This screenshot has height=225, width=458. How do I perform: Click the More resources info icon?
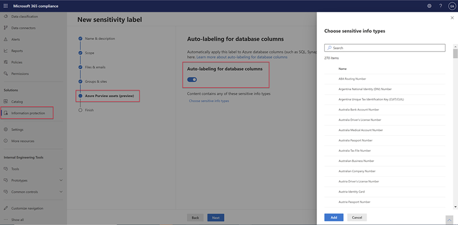5,141
